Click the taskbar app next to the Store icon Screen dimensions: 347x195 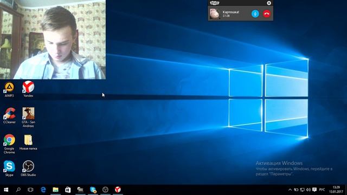80,190
